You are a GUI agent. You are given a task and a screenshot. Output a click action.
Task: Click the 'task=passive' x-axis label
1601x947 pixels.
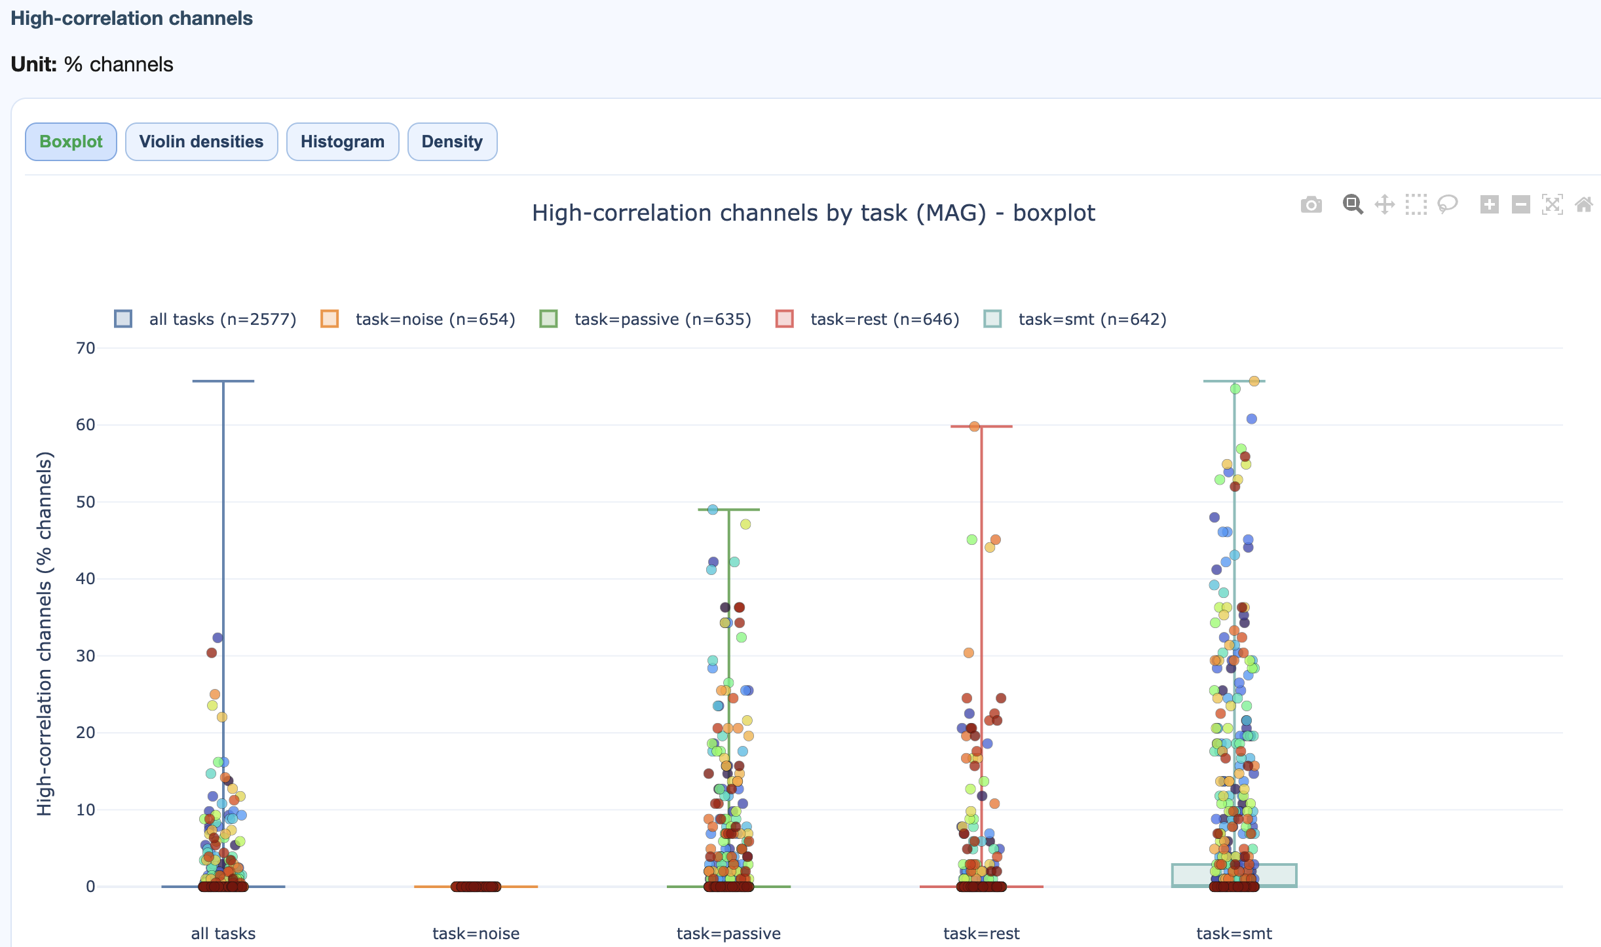[x=728, y=933]
